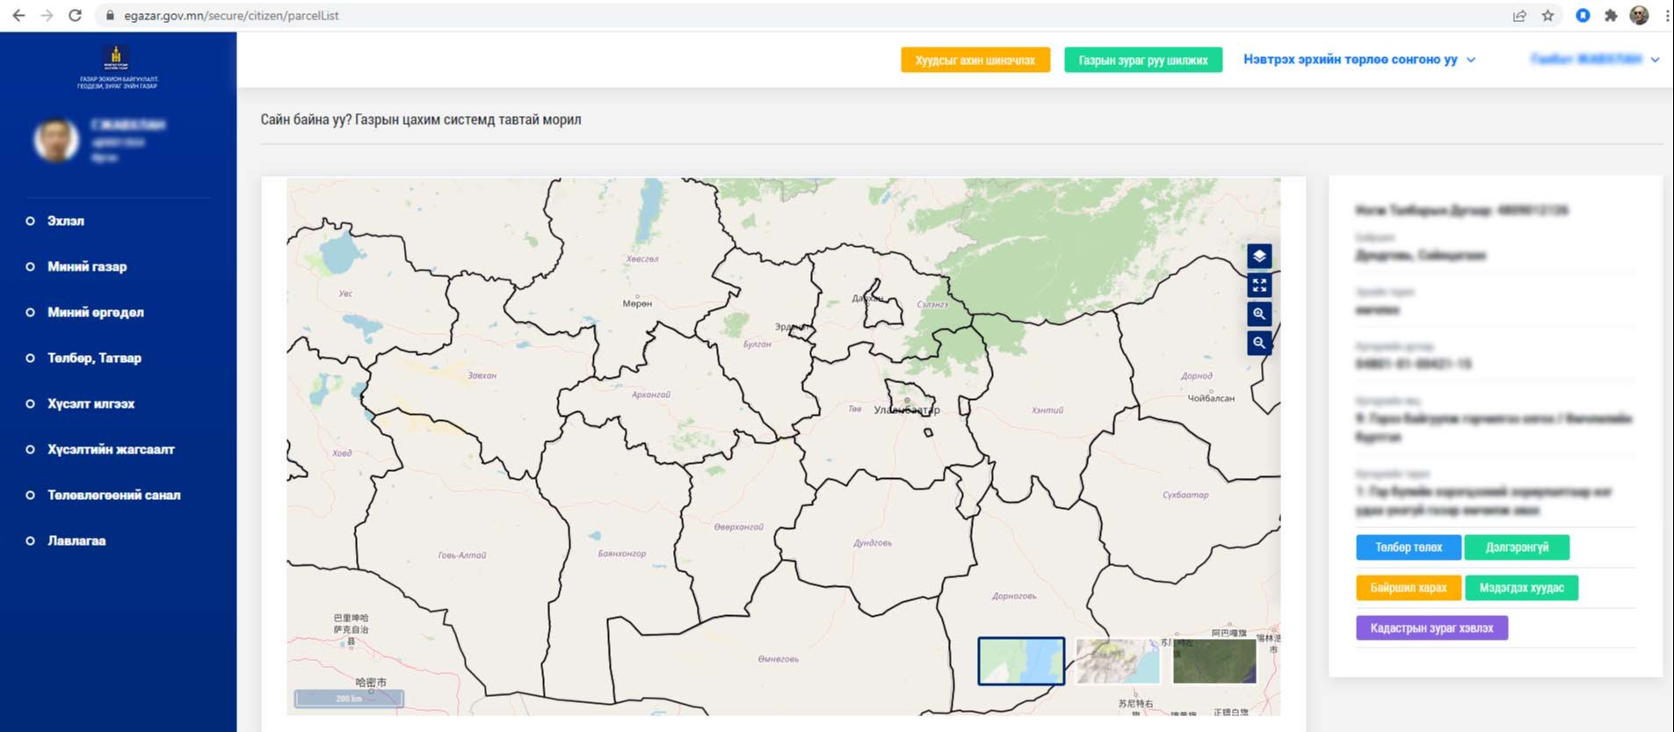Click Дэлгэрэнгүй button
This screenshot has width=1674, height=732.
(x=1517, y=547)
